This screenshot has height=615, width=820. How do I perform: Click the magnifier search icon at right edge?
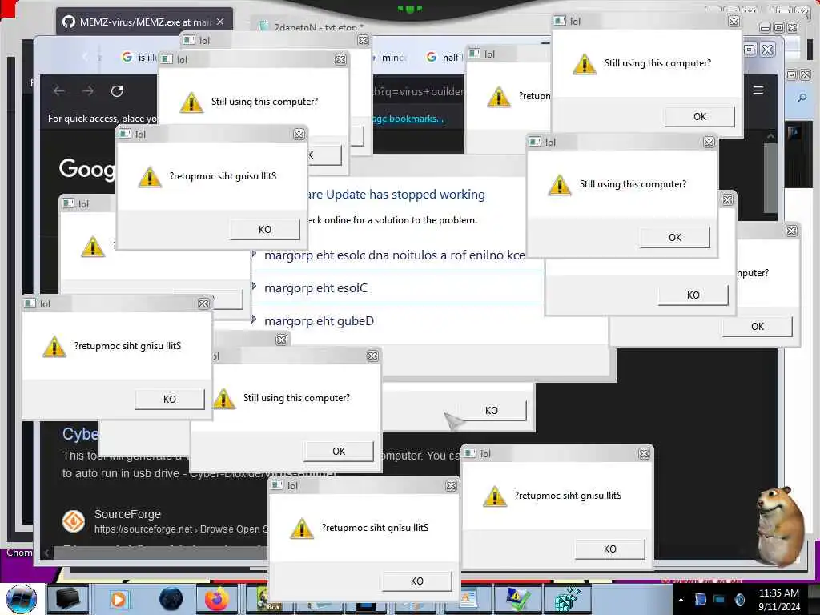coord(802,98)
